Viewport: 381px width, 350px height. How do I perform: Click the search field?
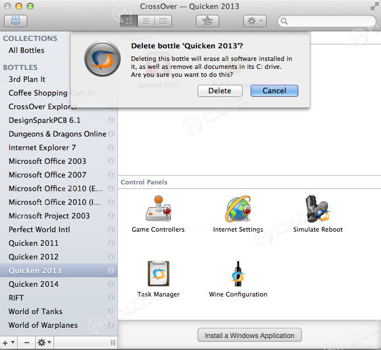coord(327,22)
